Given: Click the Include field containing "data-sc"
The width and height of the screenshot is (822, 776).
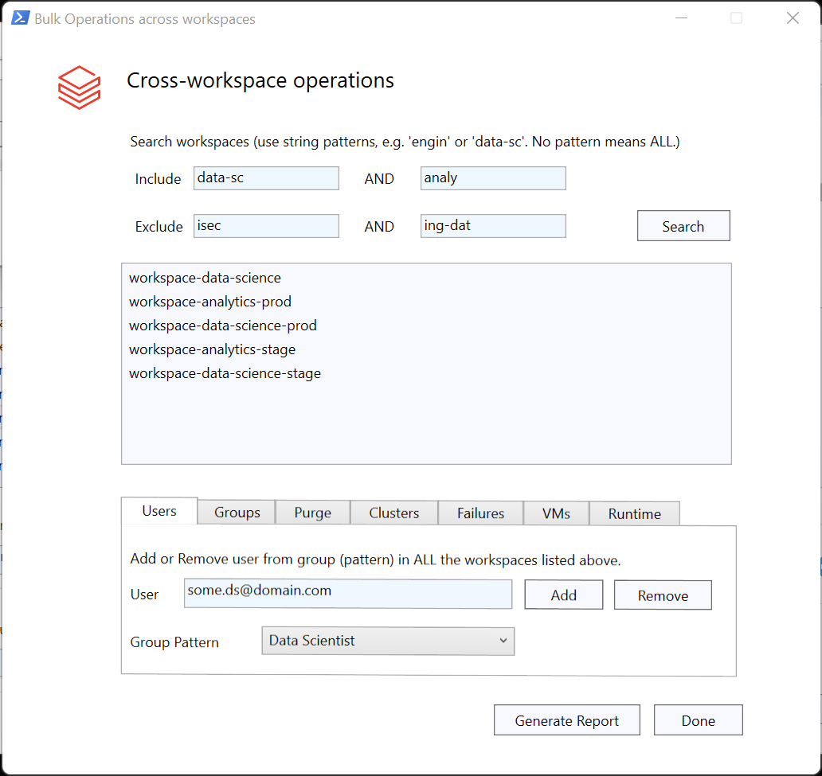Looking at the screenshot, I should click(266, 178).
